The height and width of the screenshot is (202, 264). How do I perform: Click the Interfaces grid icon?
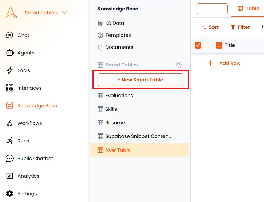click(10, 88)
